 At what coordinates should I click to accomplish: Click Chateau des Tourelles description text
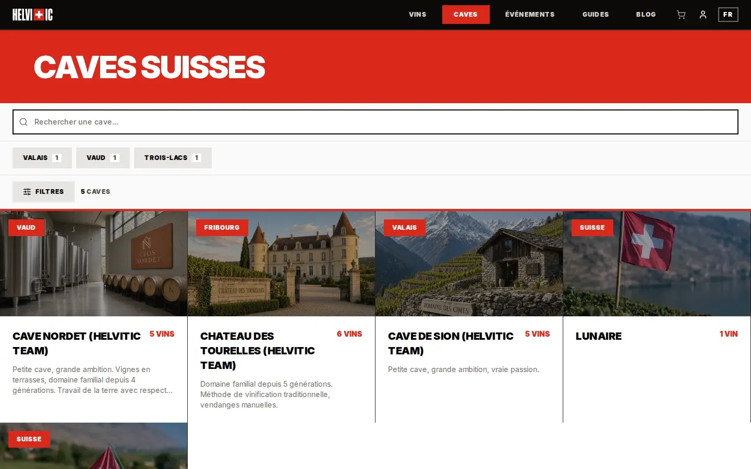click(267, 394)
